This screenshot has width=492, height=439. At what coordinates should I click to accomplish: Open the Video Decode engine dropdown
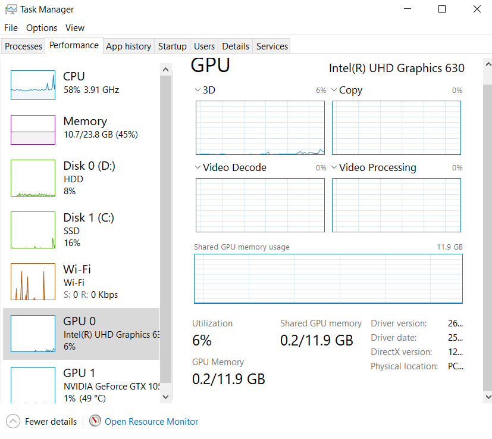click(x=198, y=168)
